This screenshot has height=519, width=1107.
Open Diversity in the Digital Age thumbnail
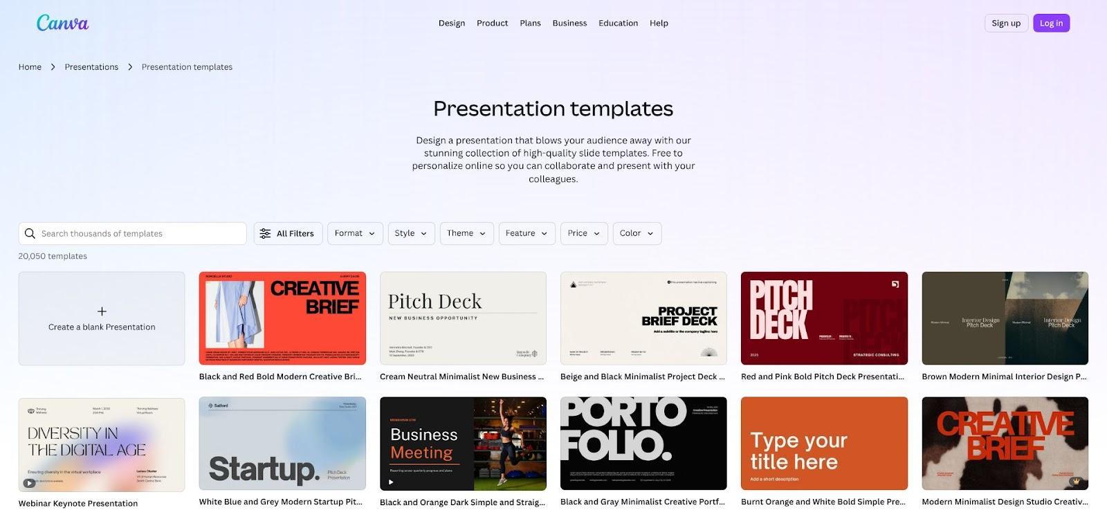point(102,444)
